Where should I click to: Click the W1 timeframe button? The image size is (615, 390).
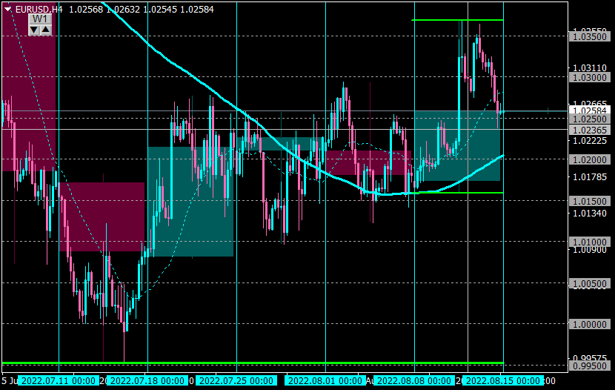pos(40,19)
